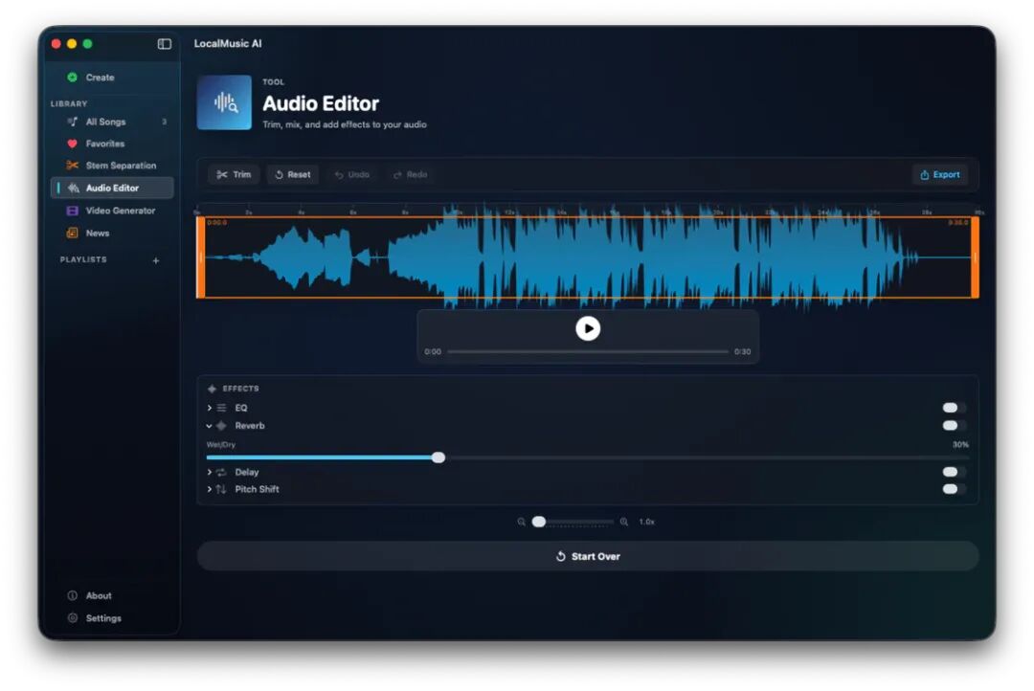Click the Trim button
This screenshot has height=691, width=1034.
click(235, 175)
